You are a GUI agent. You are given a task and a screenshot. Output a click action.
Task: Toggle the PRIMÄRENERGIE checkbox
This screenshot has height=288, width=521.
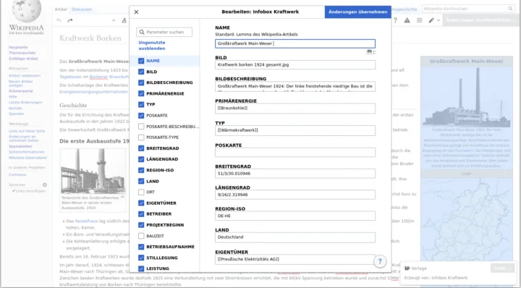click(141, 93)
